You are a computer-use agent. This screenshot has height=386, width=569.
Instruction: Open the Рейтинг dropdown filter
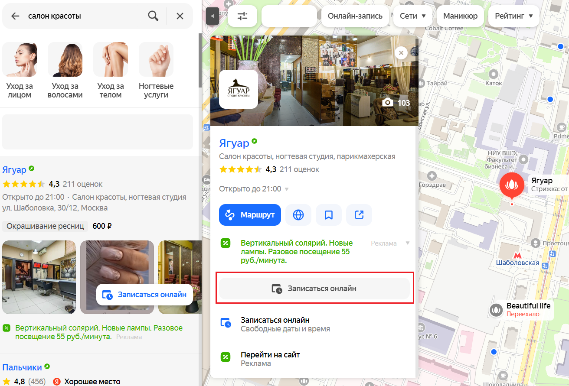pos(513,16)
